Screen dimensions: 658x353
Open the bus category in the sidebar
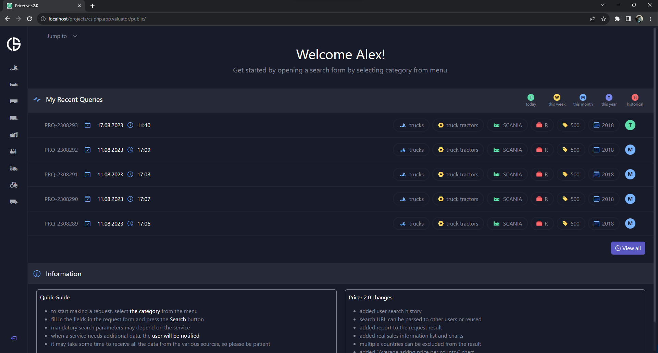pyautogui.click(x=14, y=84)
